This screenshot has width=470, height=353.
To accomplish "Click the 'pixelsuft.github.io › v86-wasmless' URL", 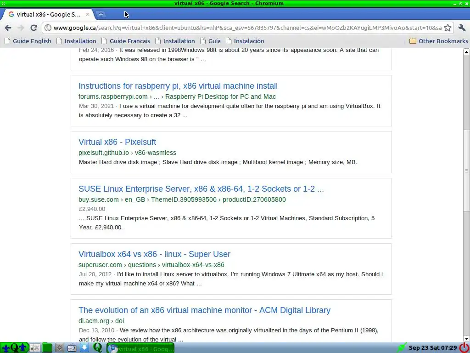I will [128, 153].
